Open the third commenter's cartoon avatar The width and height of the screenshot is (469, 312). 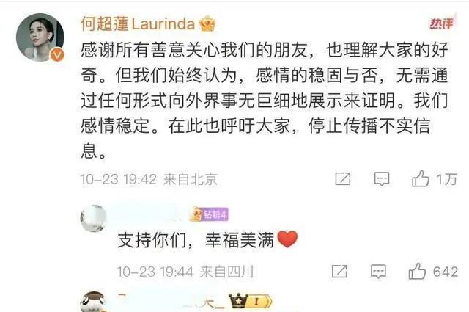point(93,302)
